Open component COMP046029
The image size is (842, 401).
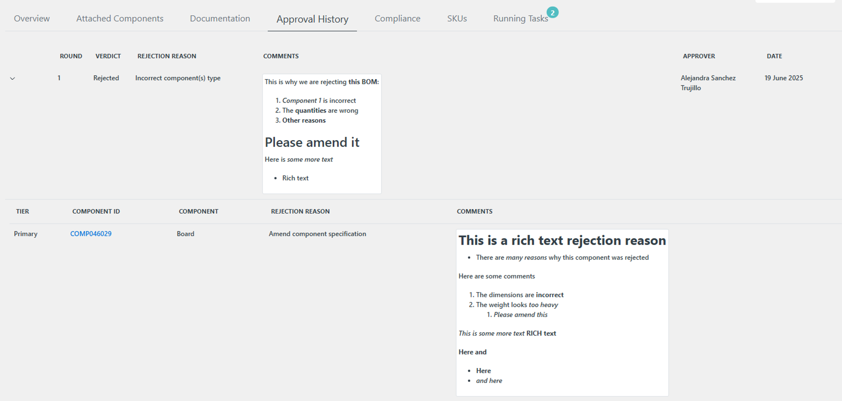coord(91,233)
